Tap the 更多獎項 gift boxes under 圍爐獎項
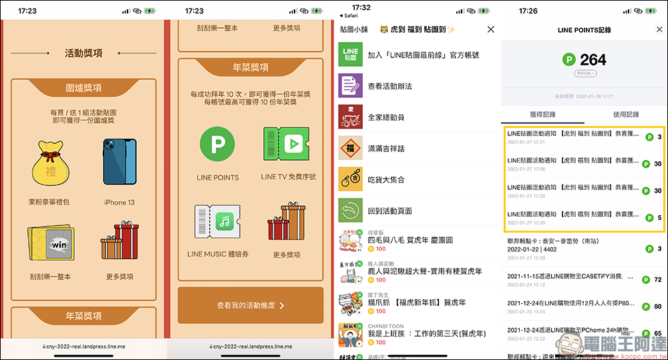668x360 pixels. pyautogui.click(x=120, y=240)
